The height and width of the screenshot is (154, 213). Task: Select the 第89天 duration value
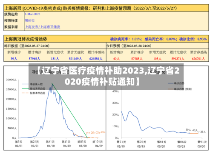30,20
